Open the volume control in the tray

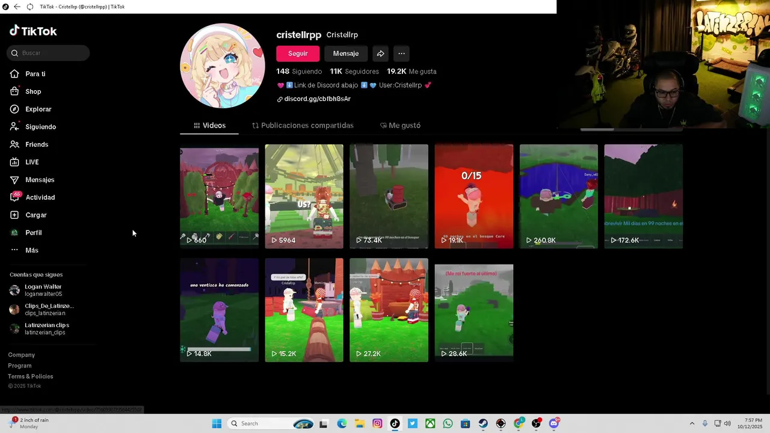click(x=727, y=423)
